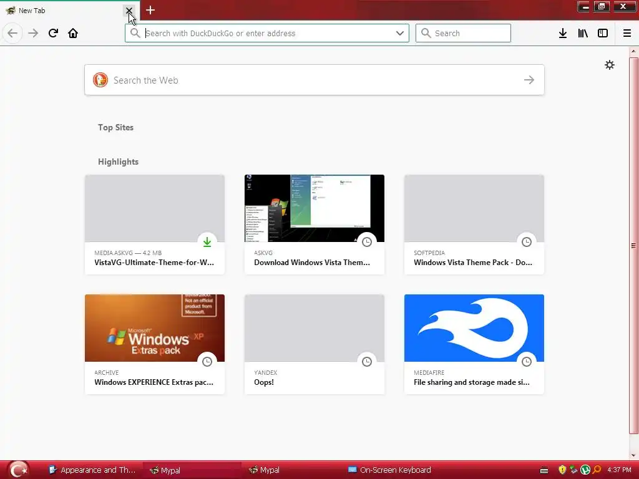Click the orange magnifier tray icon
The image size is (639, 479).
(597, 470)
